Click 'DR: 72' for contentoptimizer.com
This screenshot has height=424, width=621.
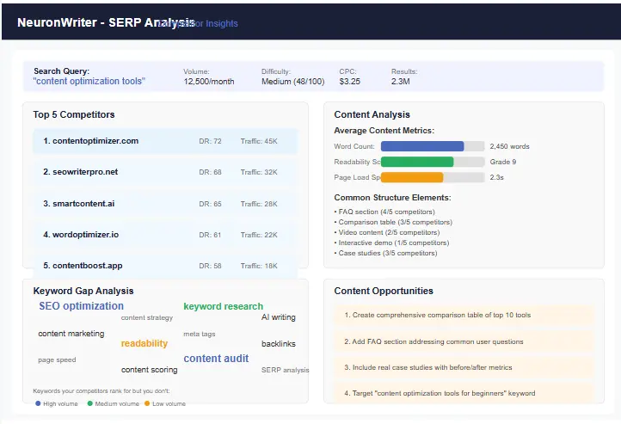point(210,141)
